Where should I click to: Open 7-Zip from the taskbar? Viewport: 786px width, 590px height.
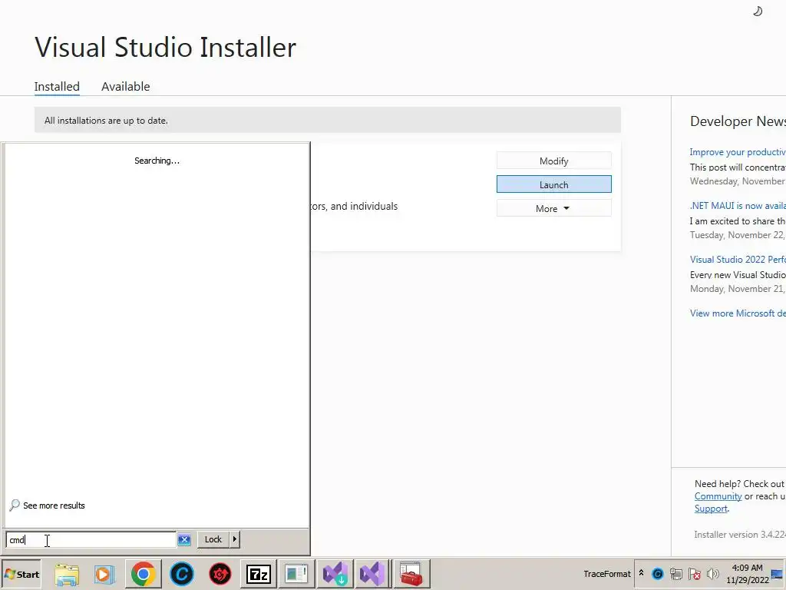[258, 574]
